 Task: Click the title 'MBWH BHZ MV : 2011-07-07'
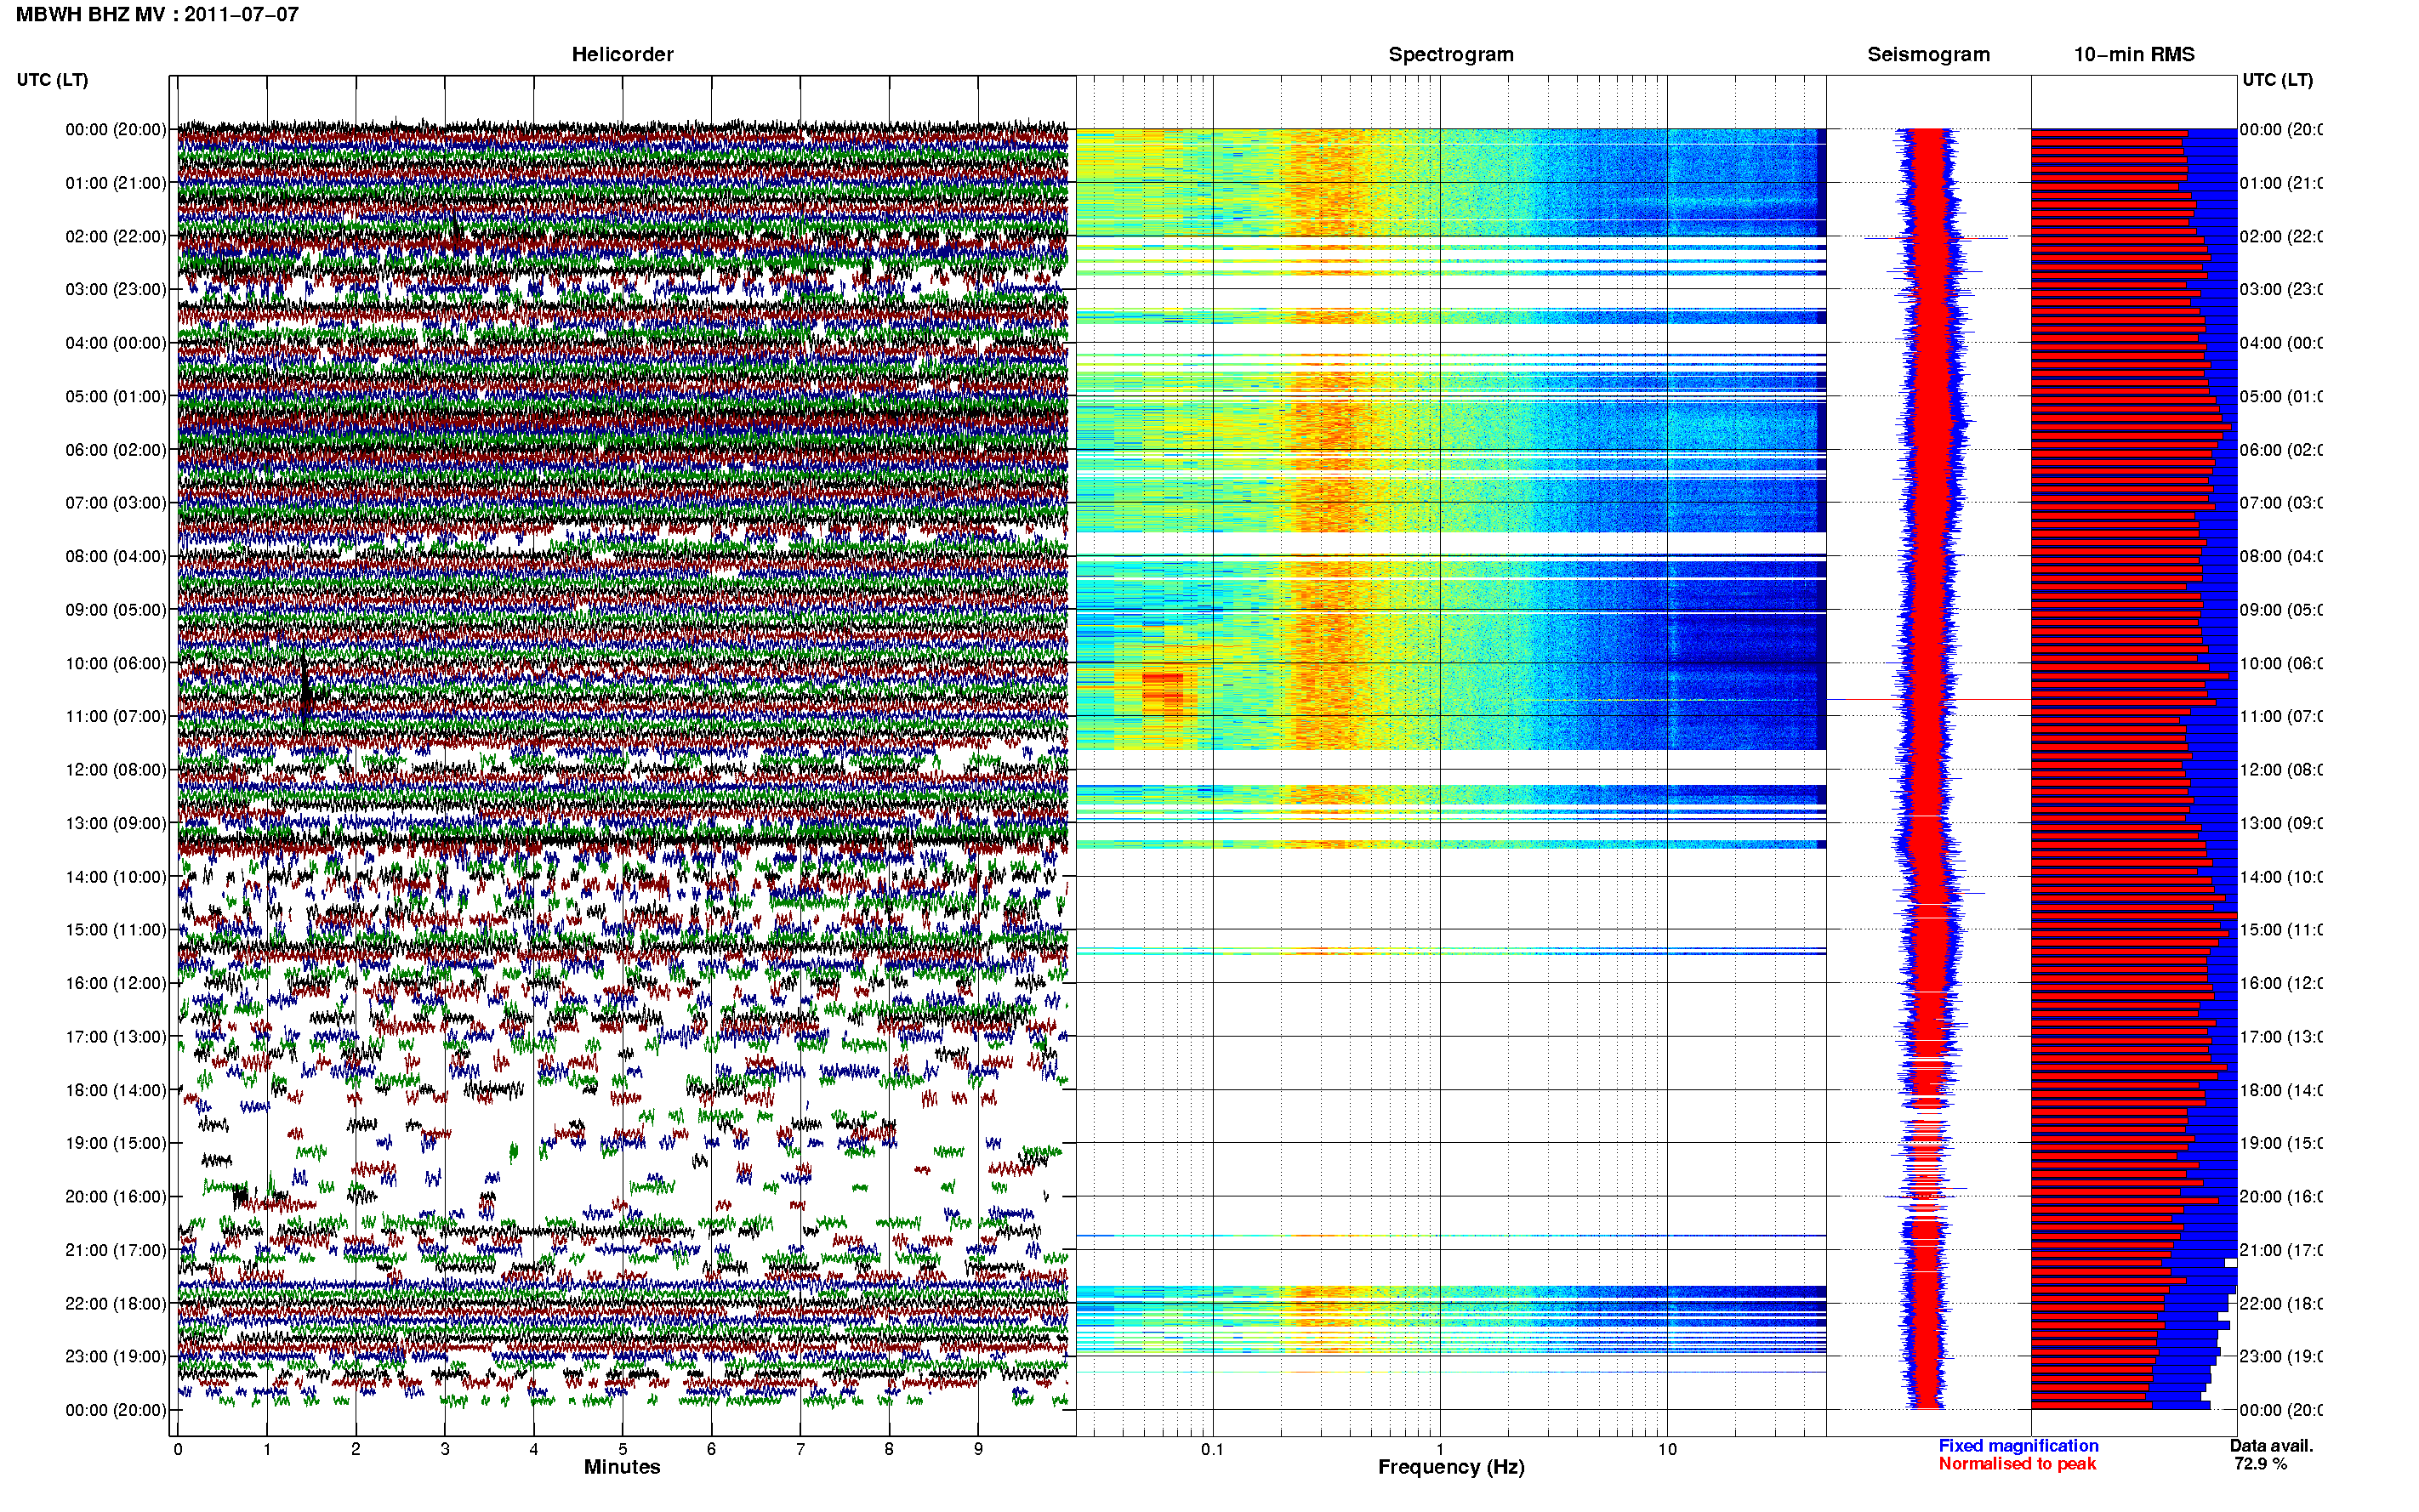157,14
